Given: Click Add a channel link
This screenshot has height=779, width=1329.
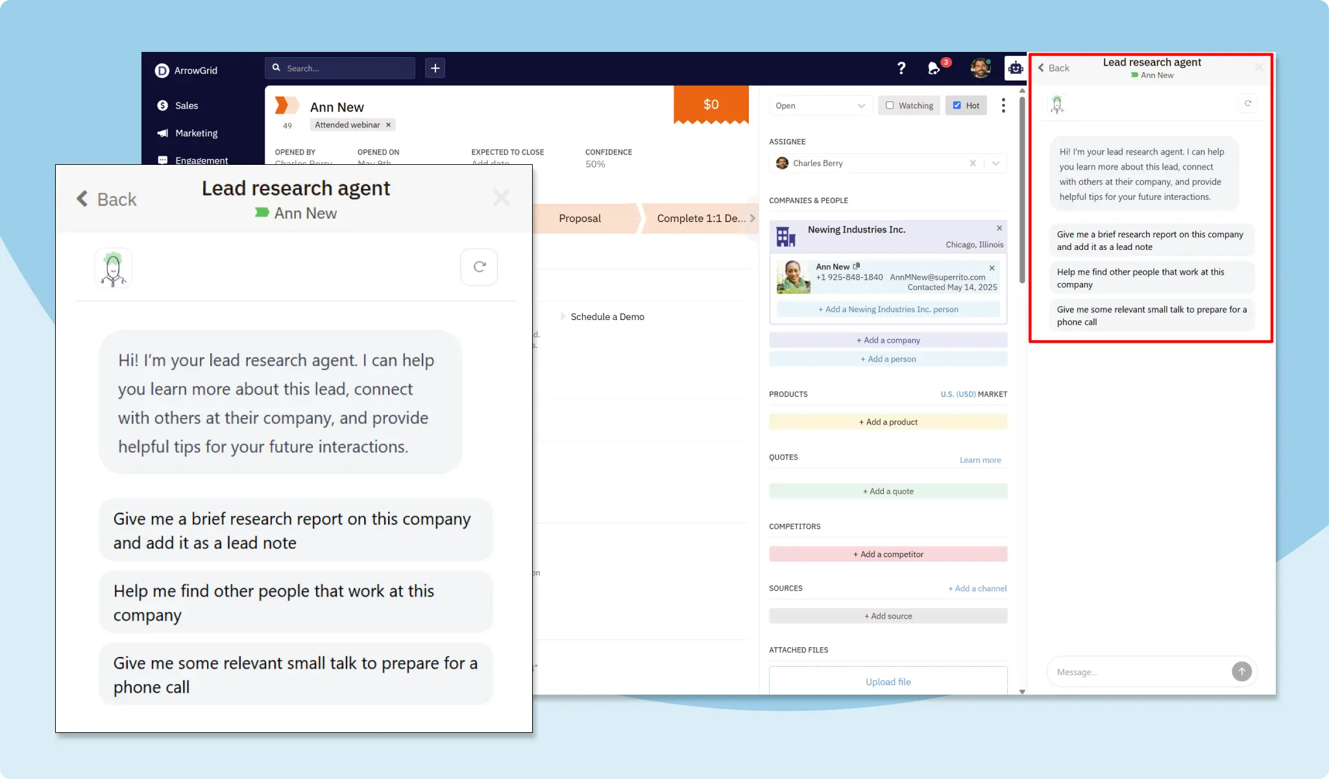Looking at the screenshot, I should [977, 589].
